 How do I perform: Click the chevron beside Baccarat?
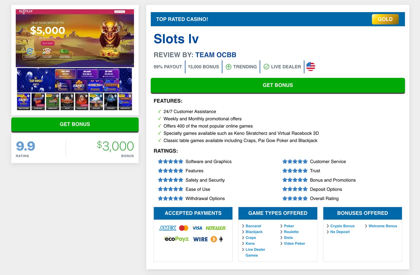243,226
